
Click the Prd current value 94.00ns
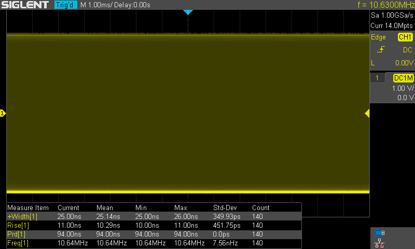tap(69, 234)
